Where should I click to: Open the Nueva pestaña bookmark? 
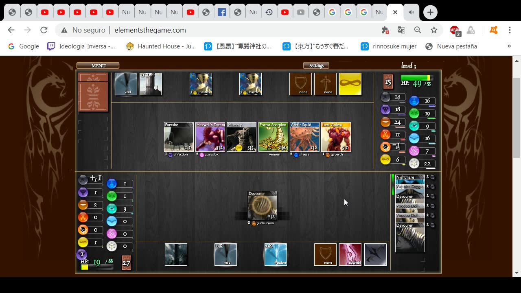[451, 46]
